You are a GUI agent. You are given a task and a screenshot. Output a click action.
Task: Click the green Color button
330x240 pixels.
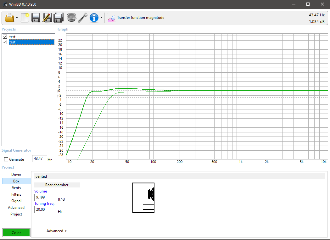pyautogui.click(x=16, y=233)
